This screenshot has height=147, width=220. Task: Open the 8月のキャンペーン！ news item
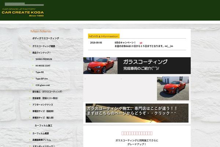125,43
